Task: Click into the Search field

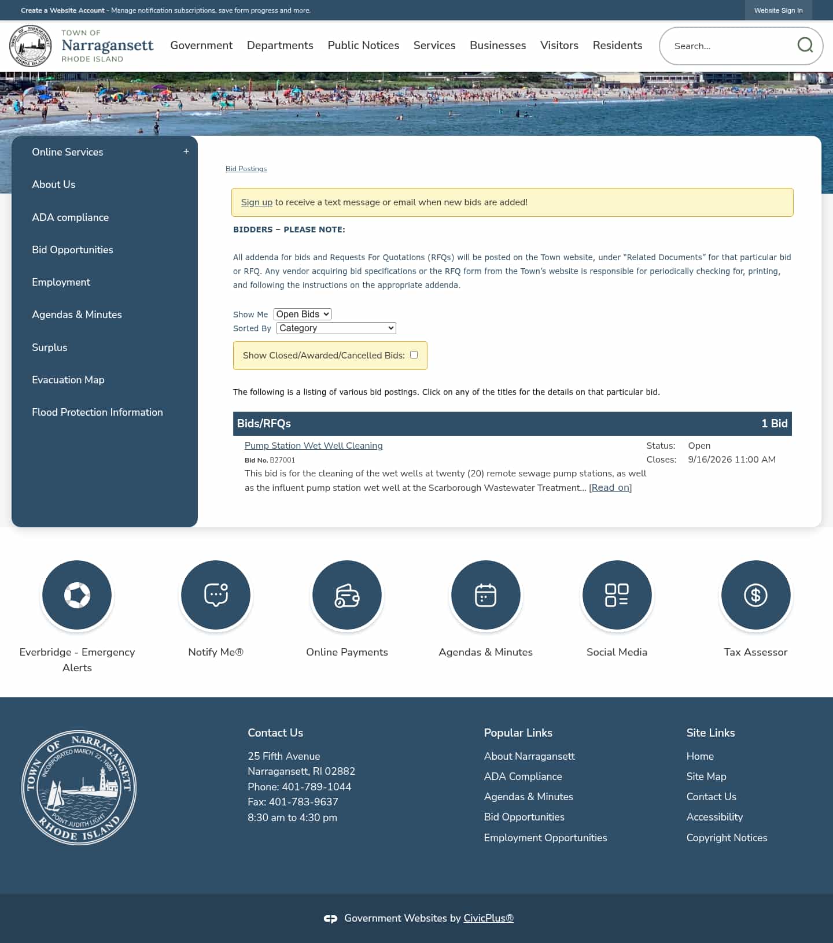Action: pos(732,46)
